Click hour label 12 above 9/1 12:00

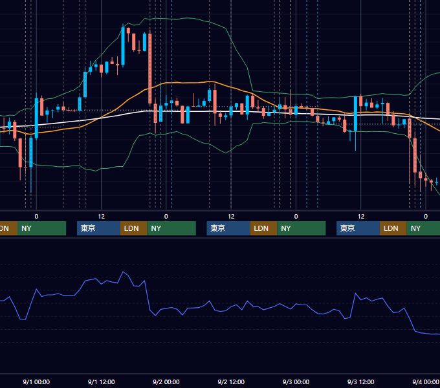[x=102, y=217]
